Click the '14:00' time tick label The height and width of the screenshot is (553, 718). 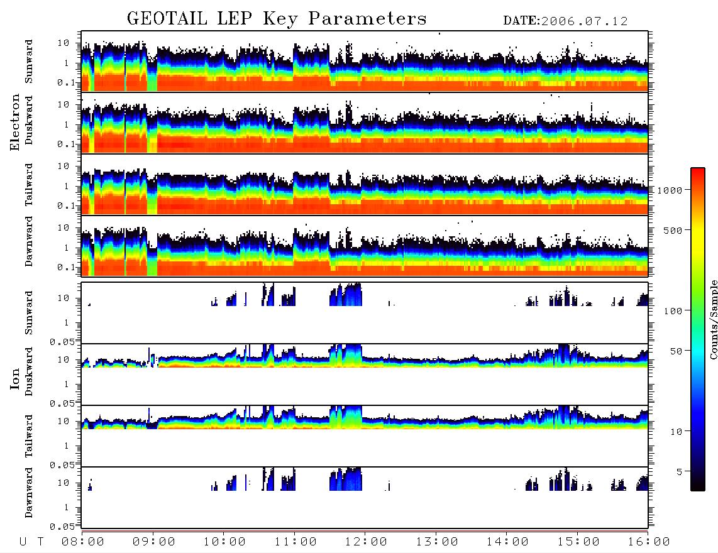507,542
